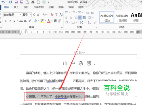Viewport: 142px width, 105px height.
Task: Toggle show/hide paragraph marks
Action: click(95, 22)
